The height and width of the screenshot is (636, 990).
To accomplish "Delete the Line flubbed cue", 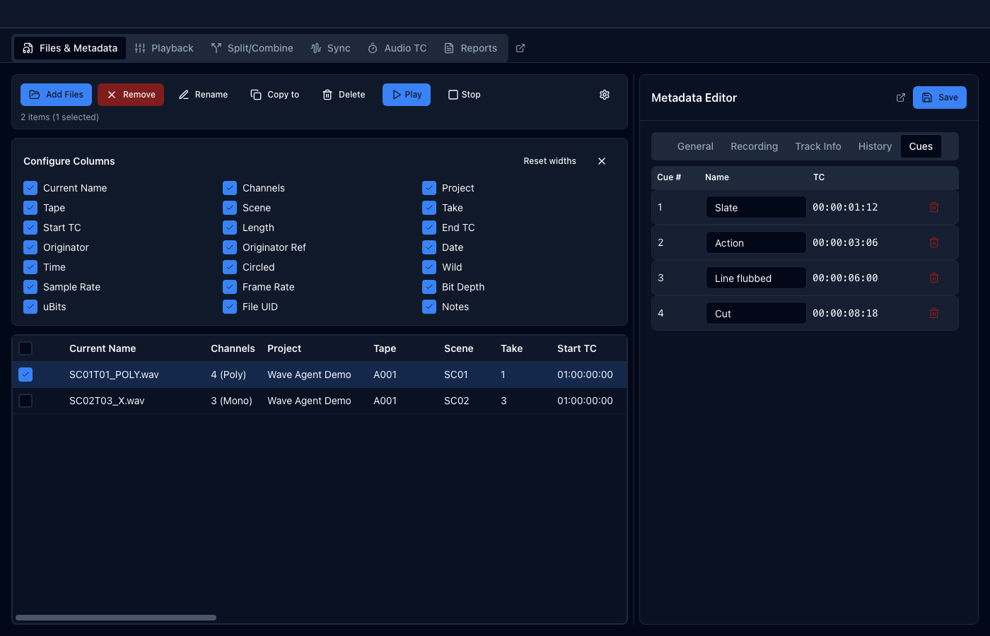I will coord(934,278).
